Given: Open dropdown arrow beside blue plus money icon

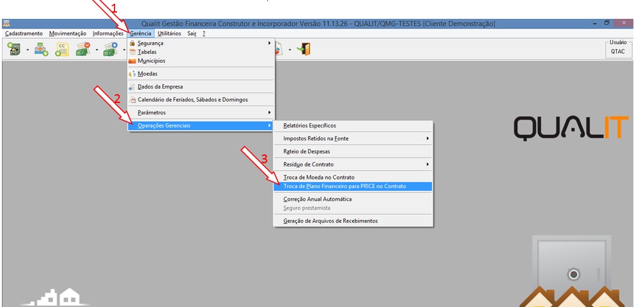Looking at the screenshot, I should (124, 50).
